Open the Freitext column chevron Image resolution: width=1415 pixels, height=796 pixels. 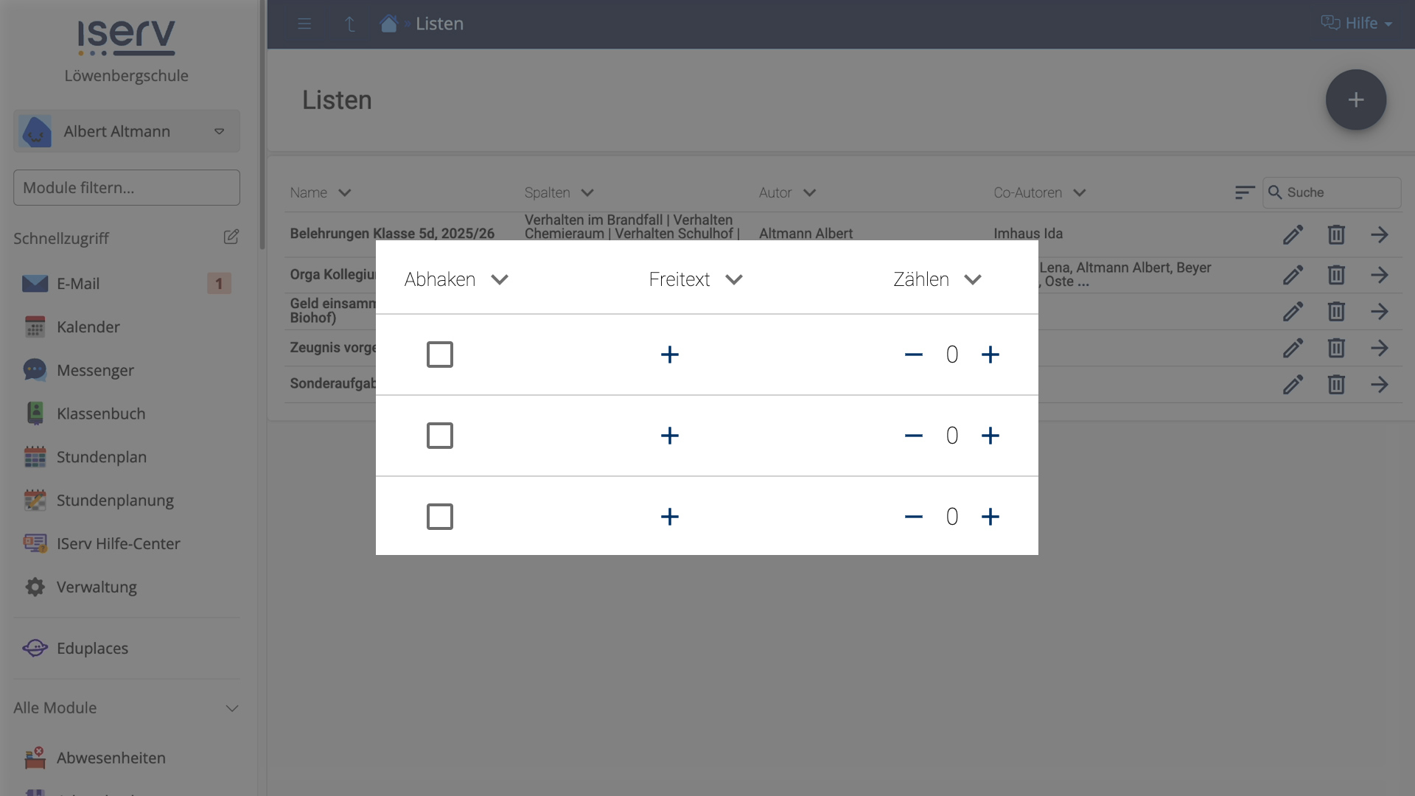tap(734, 280)
